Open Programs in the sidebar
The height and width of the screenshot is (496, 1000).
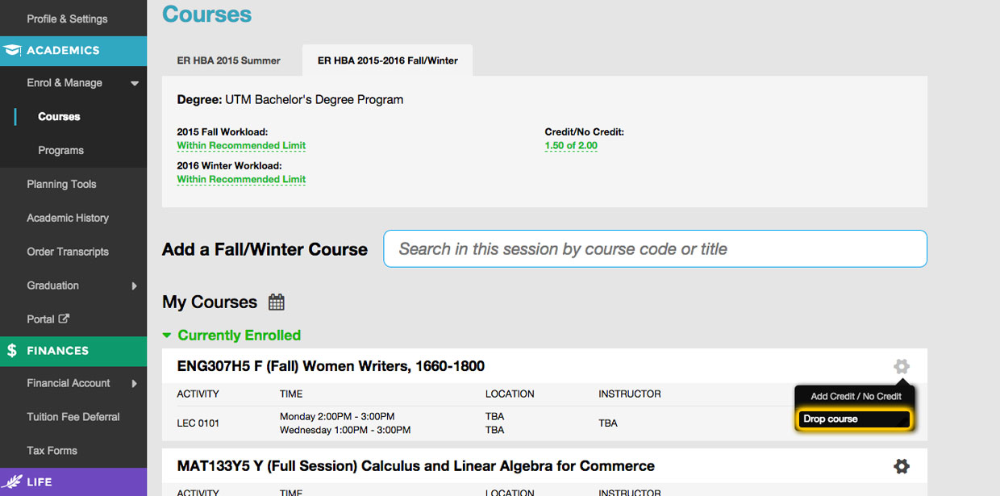point(60,151)
